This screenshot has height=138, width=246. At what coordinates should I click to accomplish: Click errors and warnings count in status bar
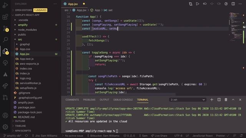click(x=129, y=136)
